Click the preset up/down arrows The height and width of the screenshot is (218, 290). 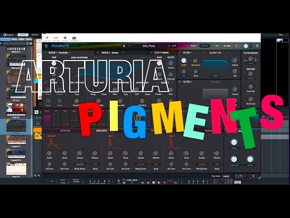click(x=174, y=46)
